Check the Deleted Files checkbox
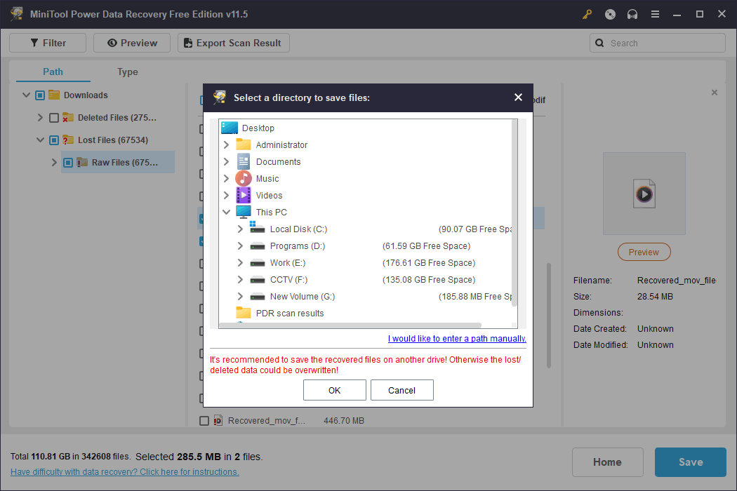Viewport: 737px width, 491px height. coord(54,117)
